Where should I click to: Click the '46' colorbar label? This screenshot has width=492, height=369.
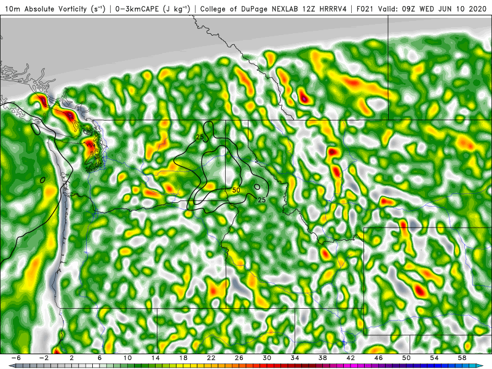378,358
